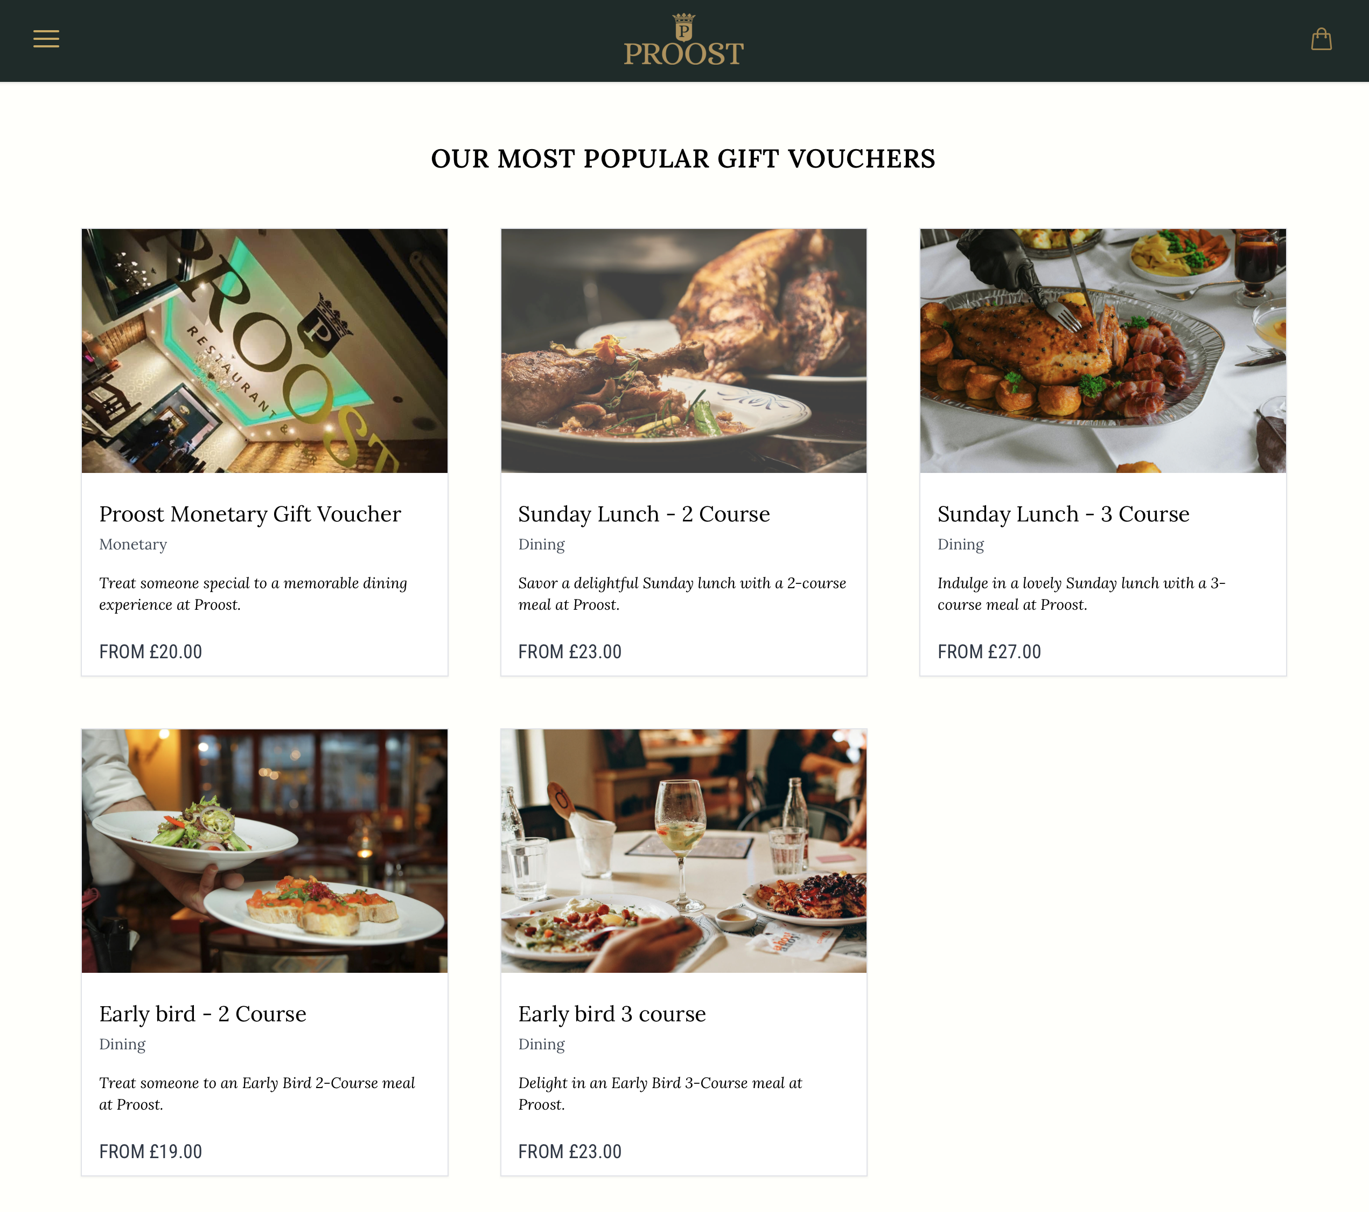This screenshot has height=1212, width=1369.
Task: Click the memorable dining experience description
Action: [x=253, y=594]
